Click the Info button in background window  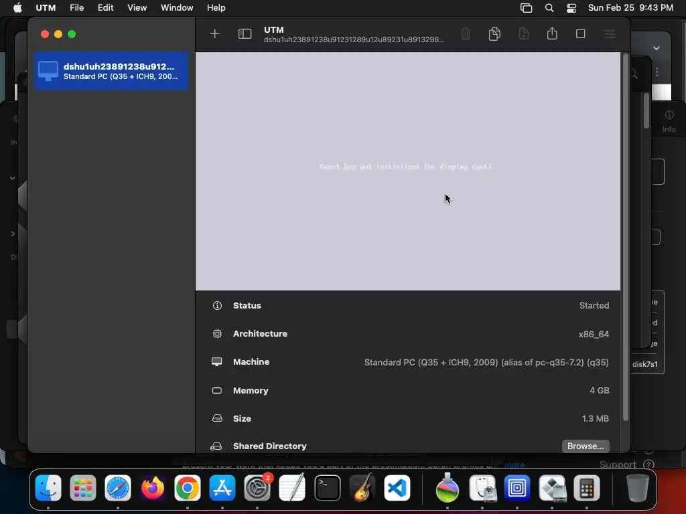(669, 121)
